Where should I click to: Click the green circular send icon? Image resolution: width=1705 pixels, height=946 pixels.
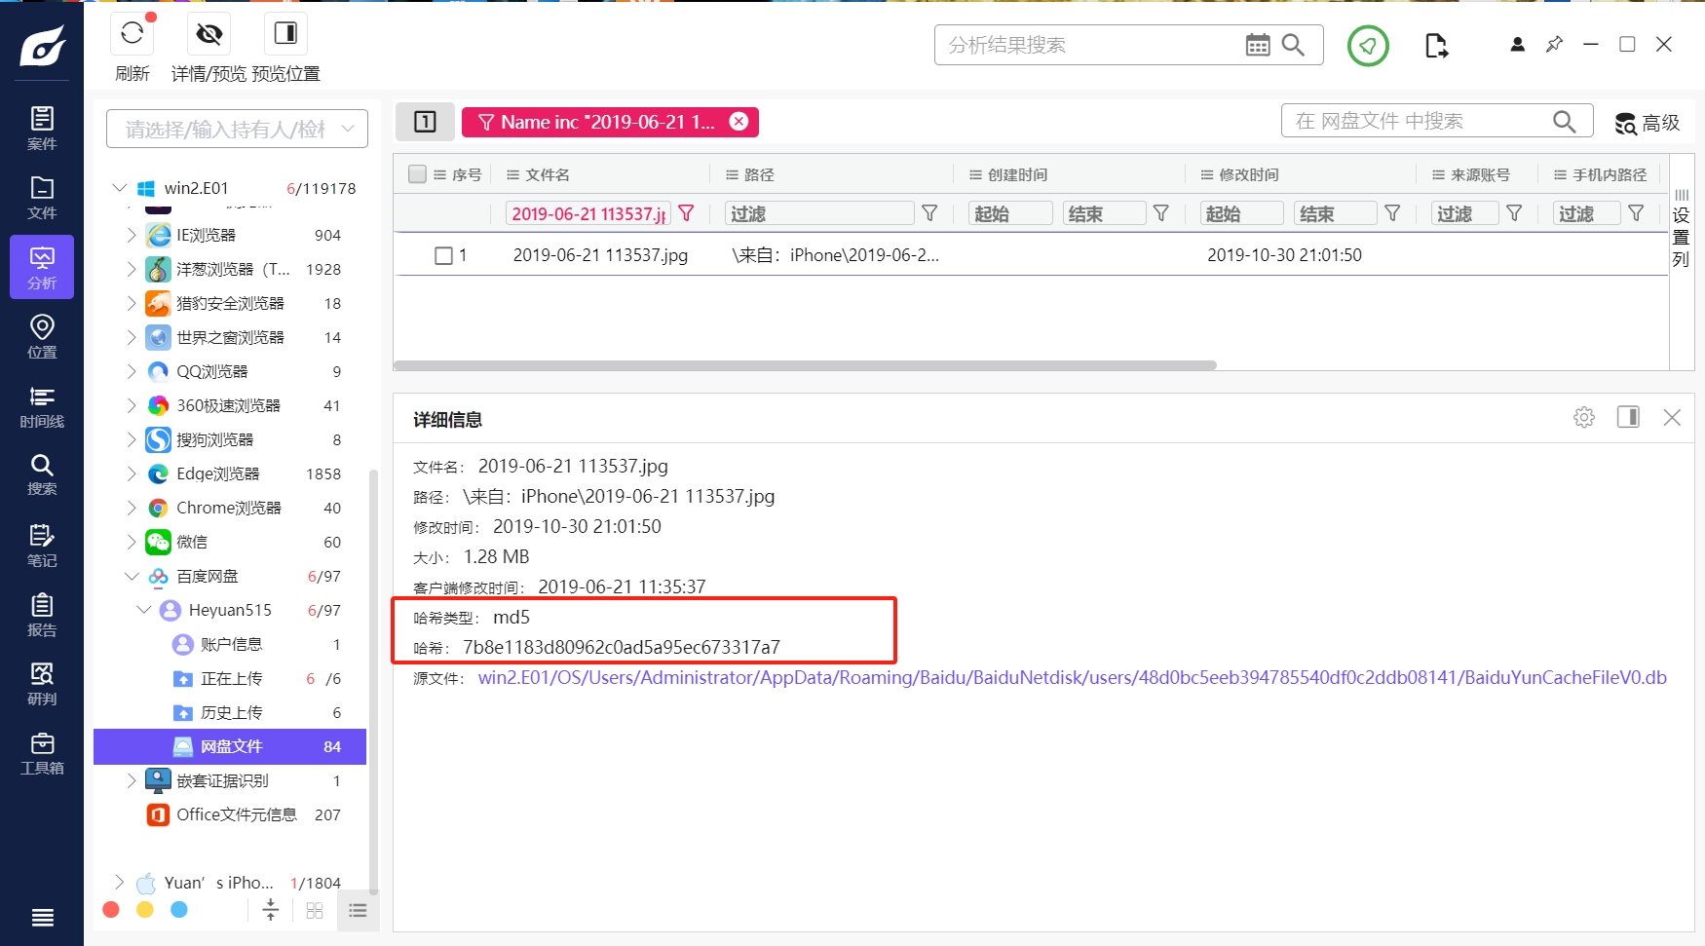tap(1368, 46)
